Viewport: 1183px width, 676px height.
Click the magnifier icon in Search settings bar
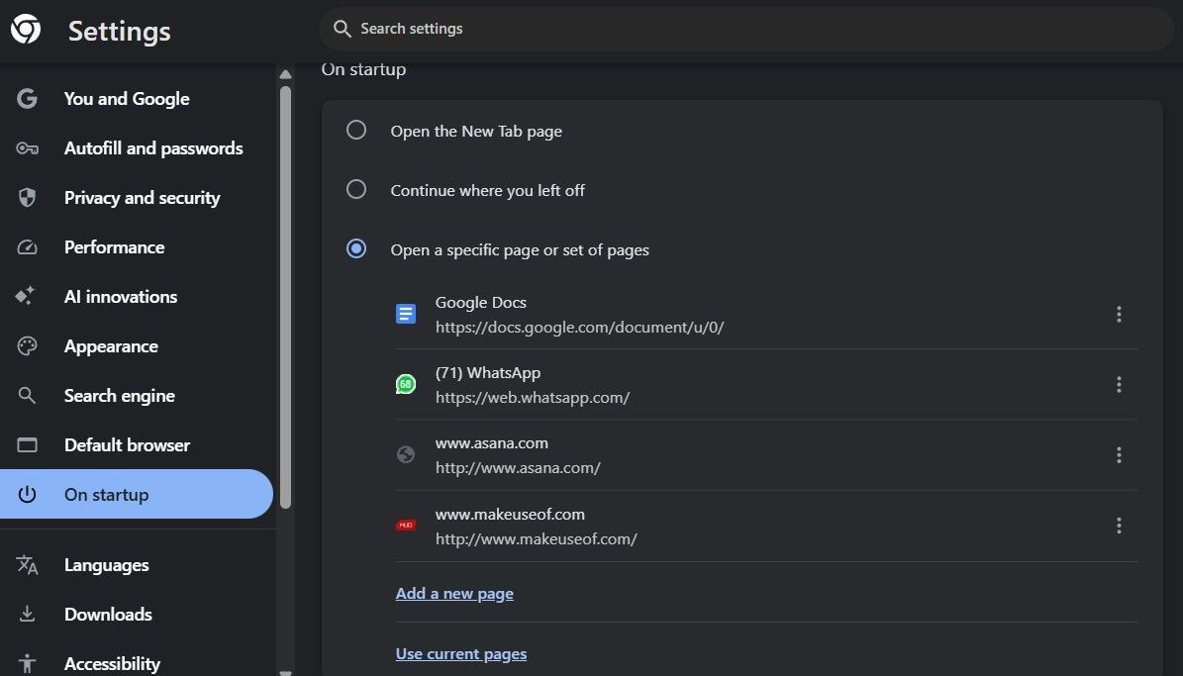[x=343, y=29]
